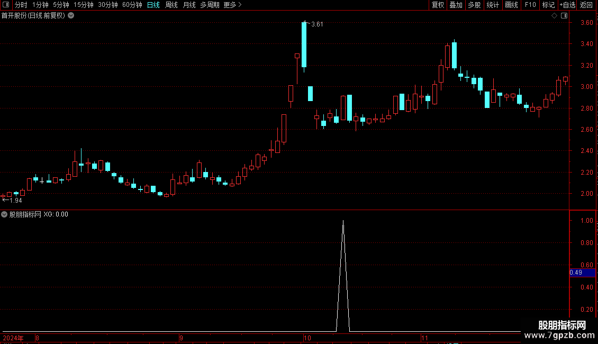598x344 pixels.
Task: Click the 标记 mark button
Action: 548,5
